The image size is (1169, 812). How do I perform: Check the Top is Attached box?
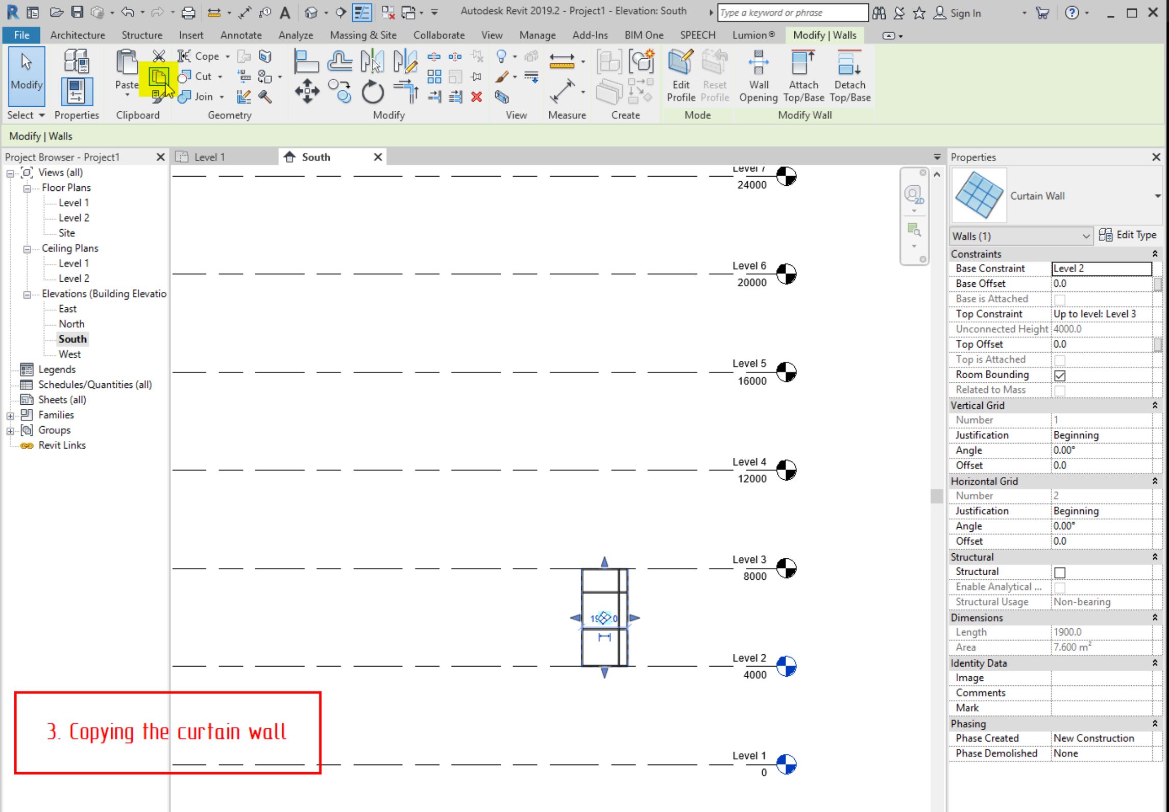coord(1060,359)
